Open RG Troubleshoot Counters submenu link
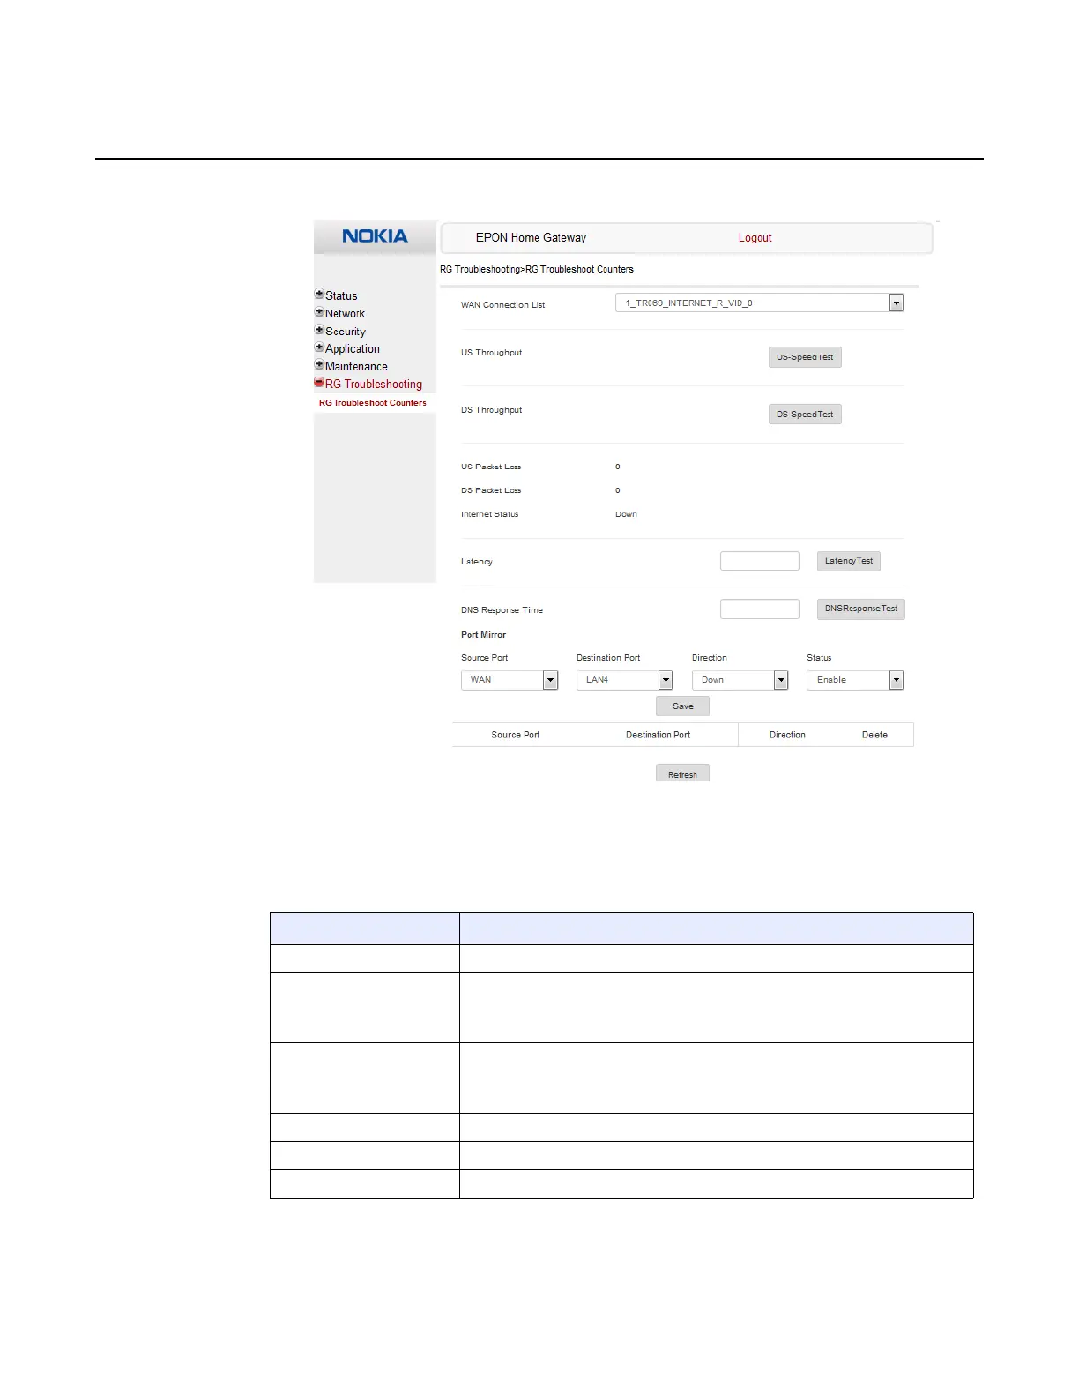The width and height of the screenshot is (1079, 1397). 373,403
